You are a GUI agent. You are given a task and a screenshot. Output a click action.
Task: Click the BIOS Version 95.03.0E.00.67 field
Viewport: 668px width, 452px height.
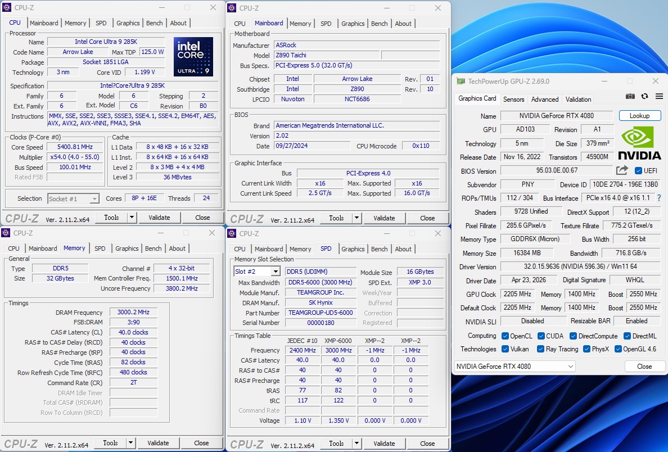[557, 170]
